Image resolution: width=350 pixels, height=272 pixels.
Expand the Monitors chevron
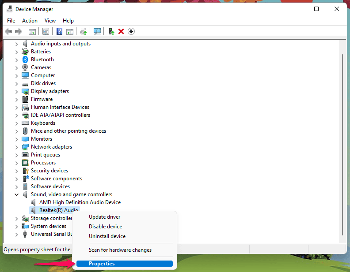[x=16, y=139]
